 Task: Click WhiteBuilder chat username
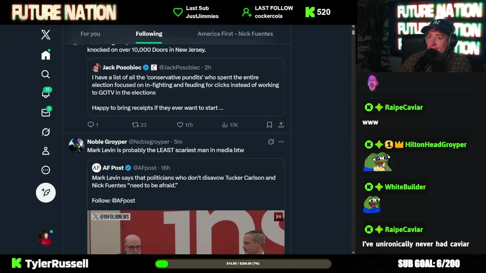[405, 187]
